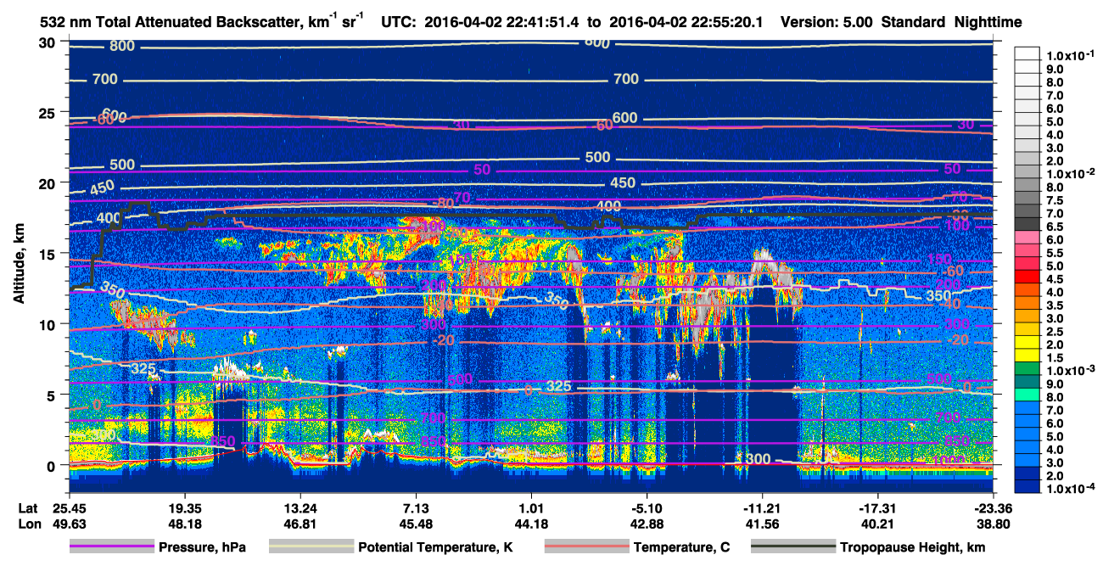Select longitude value 48.18
The image size is (1103, 566).
[184, 524]
